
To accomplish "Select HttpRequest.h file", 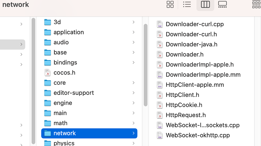I will pos(186,115).
